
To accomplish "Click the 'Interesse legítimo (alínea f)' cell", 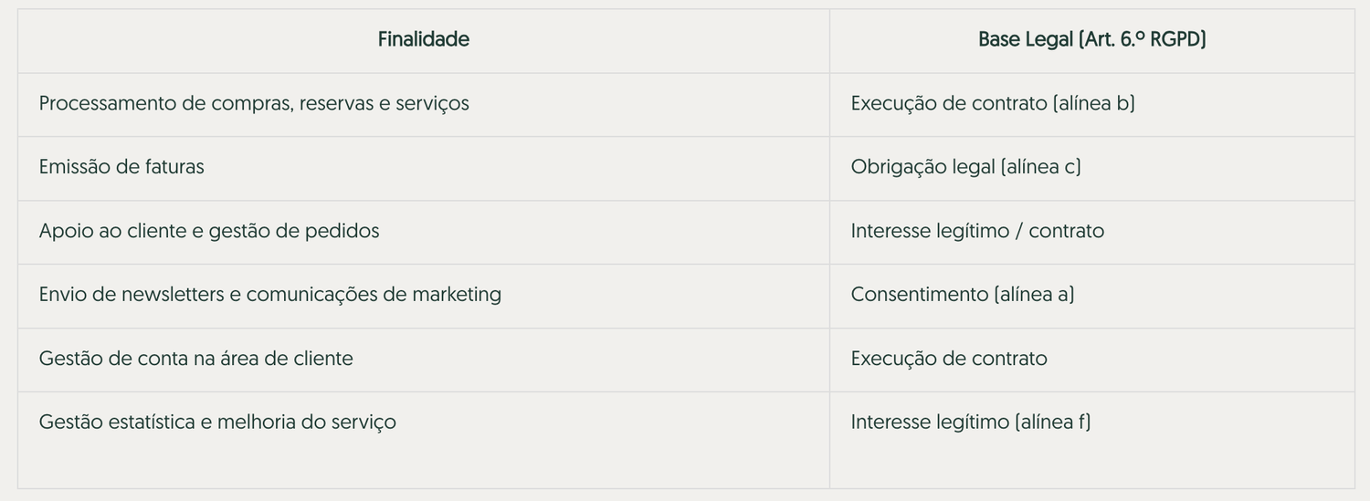I will pyautogui.click(x=971, y=423).
